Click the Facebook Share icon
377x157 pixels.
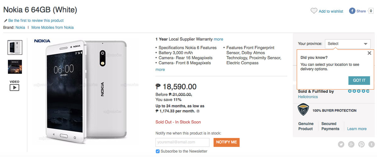(x=352, y=11)
